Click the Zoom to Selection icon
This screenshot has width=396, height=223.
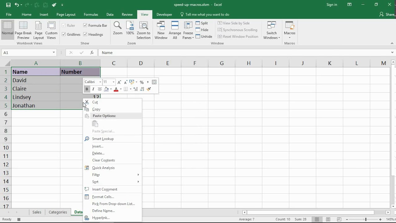click(x=144, y=30)
